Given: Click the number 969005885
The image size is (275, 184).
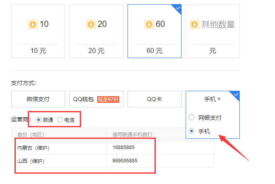Looking at the screenshot, I should (x=125, y=161).
